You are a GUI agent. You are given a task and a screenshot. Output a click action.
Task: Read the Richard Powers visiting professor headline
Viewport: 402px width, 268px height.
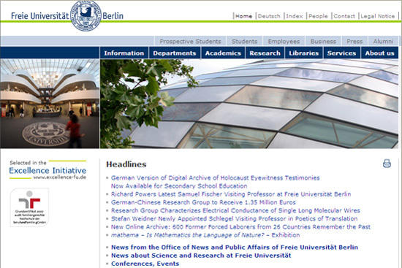(x=231, y=194)
